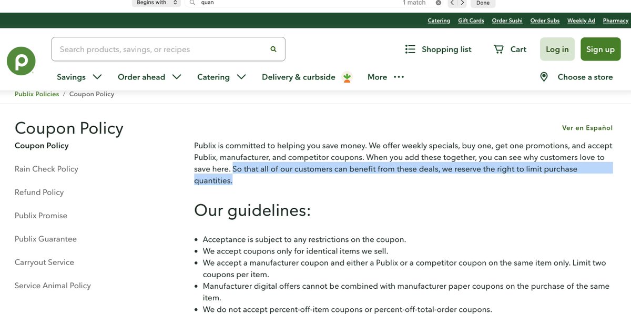Click the search magnifier icon in search box
Viewport: 631px width, 314px height.
click(273, 49)
